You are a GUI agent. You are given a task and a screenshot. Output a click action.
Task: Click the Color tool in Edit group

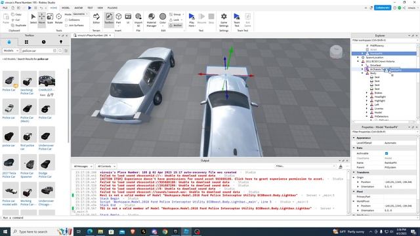(x=163, y=19)
